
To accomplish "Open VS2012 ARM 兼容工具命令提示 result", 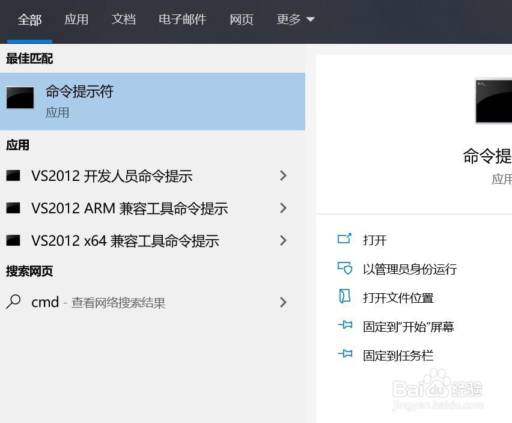I will click(x=153, y=208).
